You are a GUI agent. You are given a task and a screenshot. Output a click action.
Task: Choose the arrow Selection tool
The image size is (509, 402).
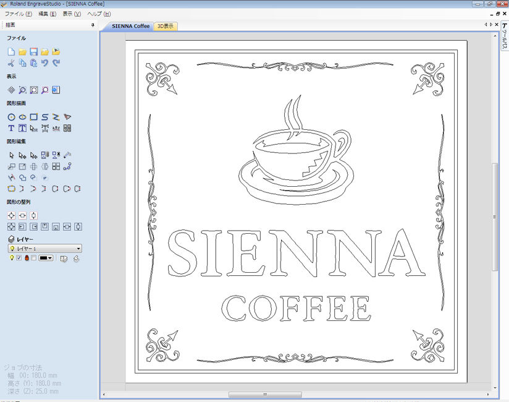[11, 155]
